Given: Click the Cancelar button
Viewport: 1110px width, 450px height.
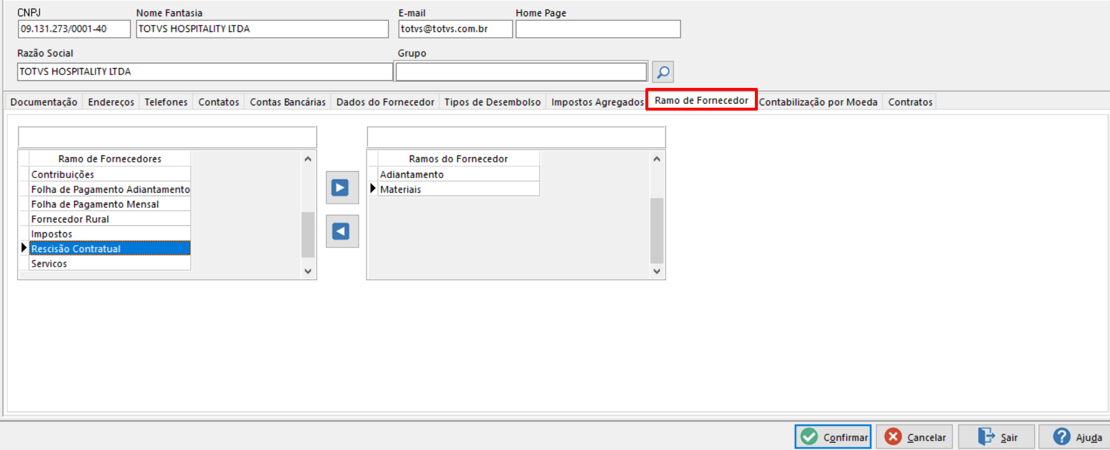Looking at the screenshot, I should (915, 437).
